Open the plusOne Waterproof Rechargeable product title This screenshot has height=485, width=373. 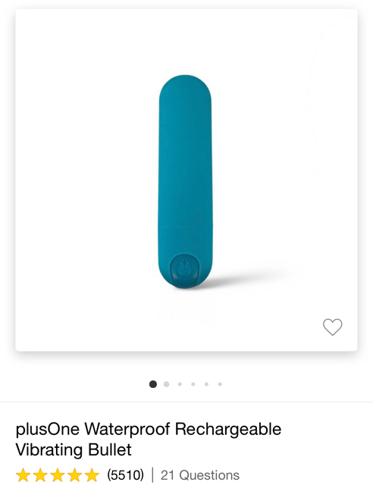pos(149,430)
